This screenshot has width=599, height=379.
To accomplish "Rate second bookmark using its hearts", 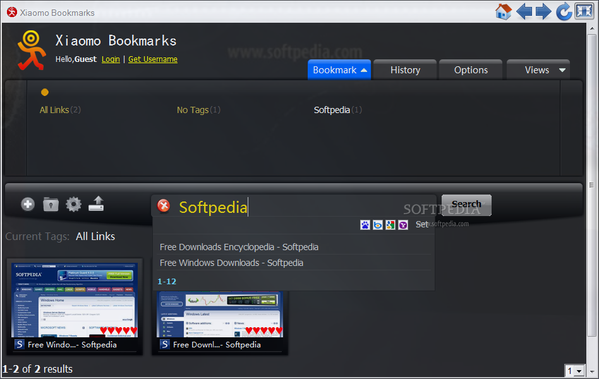I will pyautogui.click(x=264, y=330).
